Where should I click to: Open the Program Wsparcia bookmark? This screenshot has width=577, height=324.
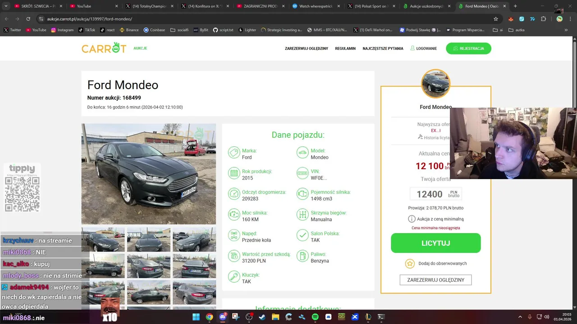coord(465,30)
